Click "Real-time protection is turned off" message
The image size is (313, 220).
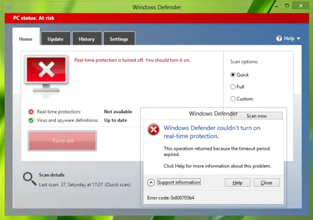[x=132, y=60]
